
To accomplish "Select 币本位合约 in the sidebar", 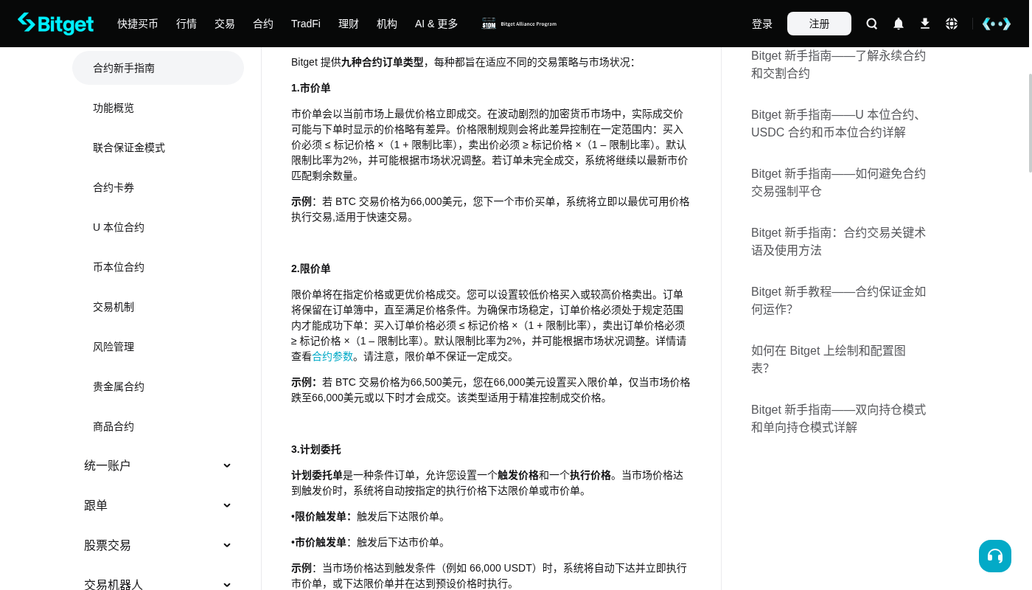I will click(158, 267).
